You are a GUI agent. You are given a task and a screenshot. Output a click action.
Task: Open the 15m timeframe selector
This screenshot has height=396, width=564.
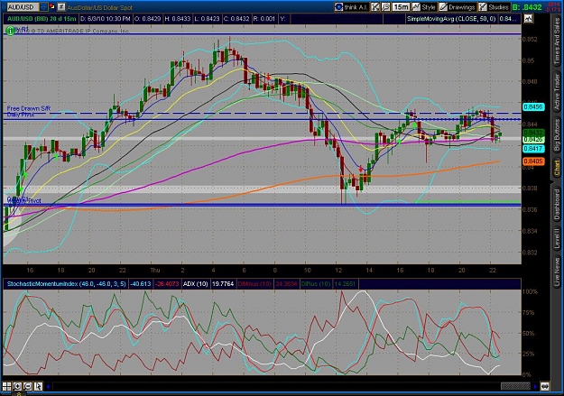401,7
